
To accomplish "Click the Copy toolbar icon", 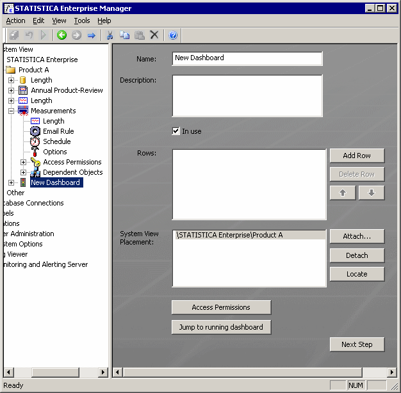I will point(124,35).
